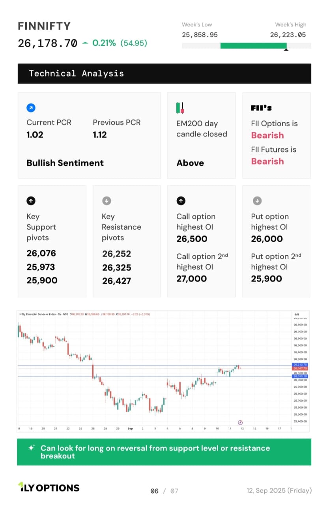Click the black marker on the week range bar
This screenshot has width=329, height=505.
pyautogui.click(x=286, y=49)
